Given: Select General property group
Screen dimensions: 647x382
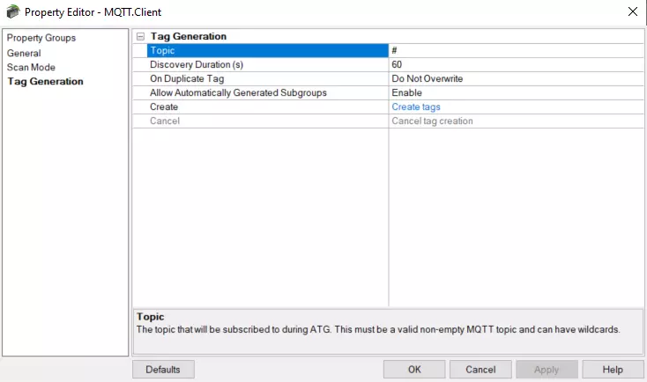Looking at the screenshot, I should pyautogui.click(x=24, y=53).
